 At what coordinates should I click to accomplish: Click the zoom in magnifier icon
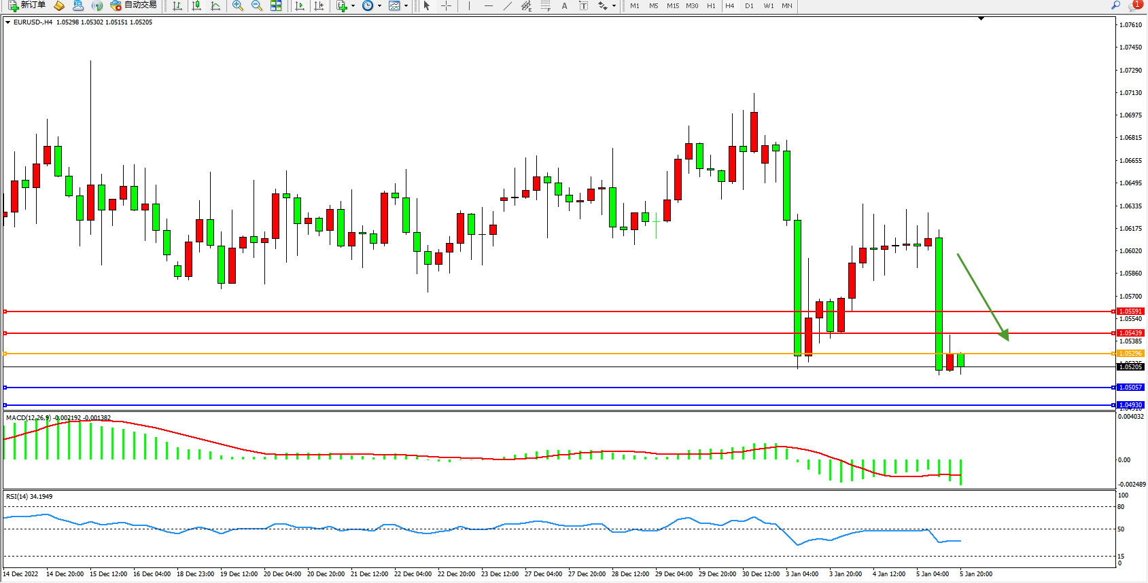coord(238,5)
